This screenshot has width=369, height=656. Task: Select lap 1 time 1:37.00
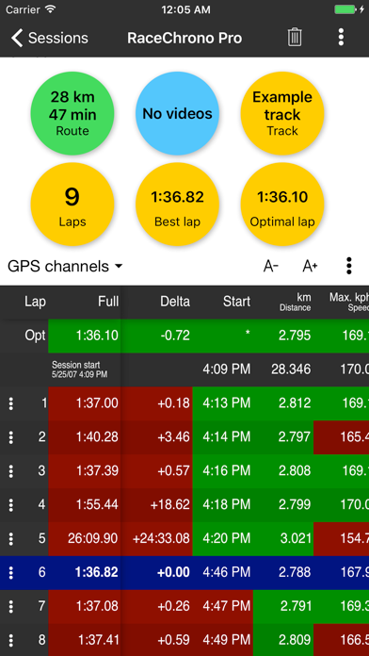point(85,403)
